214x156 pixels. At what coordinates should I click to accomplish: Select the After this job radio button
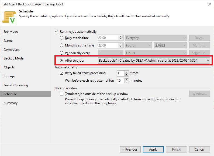62,61
